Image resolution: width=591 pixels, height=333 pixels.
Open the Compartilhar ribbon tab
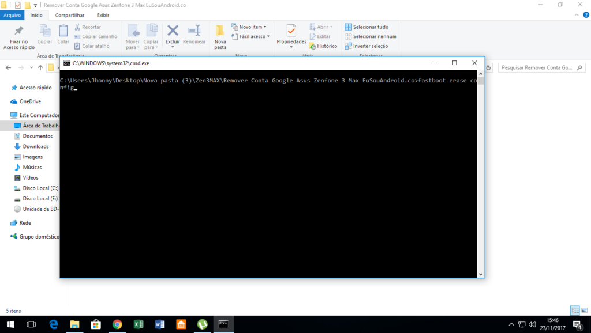tap(70, 16)
